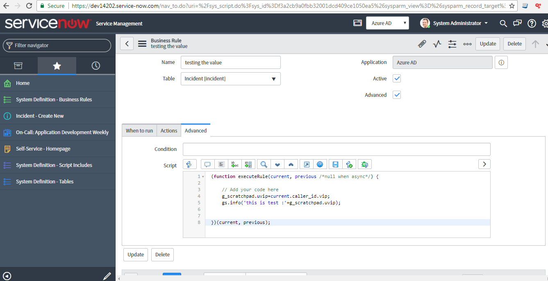Image resolution: width=548 pixels, height=281 pixels.
Task: Select the Advanced tab
Action: [x=196, y=130]
